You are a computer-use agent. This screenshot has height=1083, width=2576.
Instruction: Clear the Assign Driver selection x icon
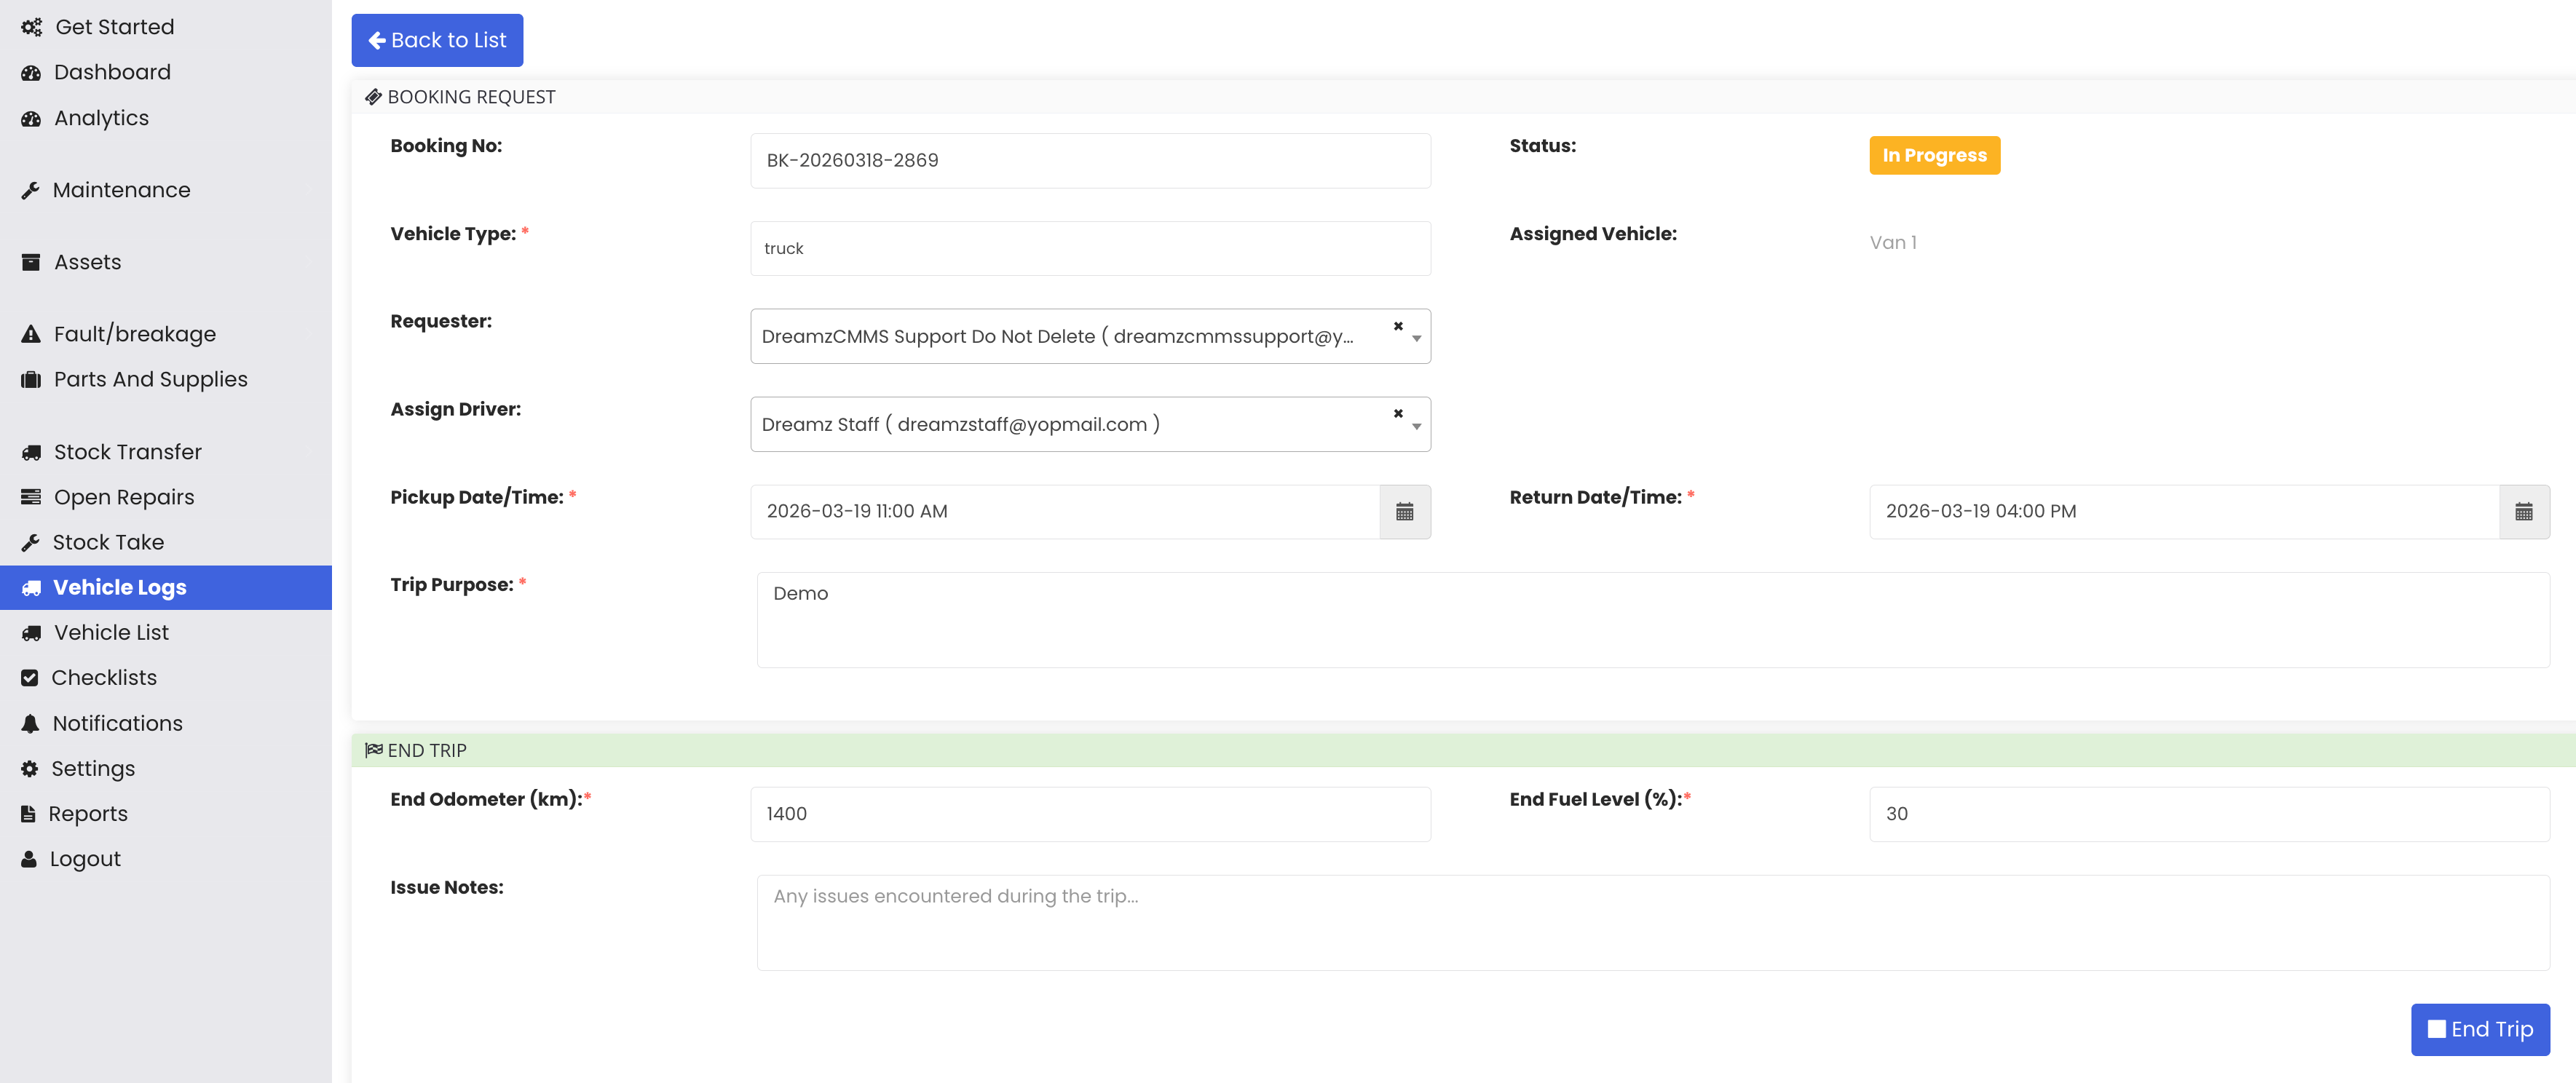click(1397, 413)
